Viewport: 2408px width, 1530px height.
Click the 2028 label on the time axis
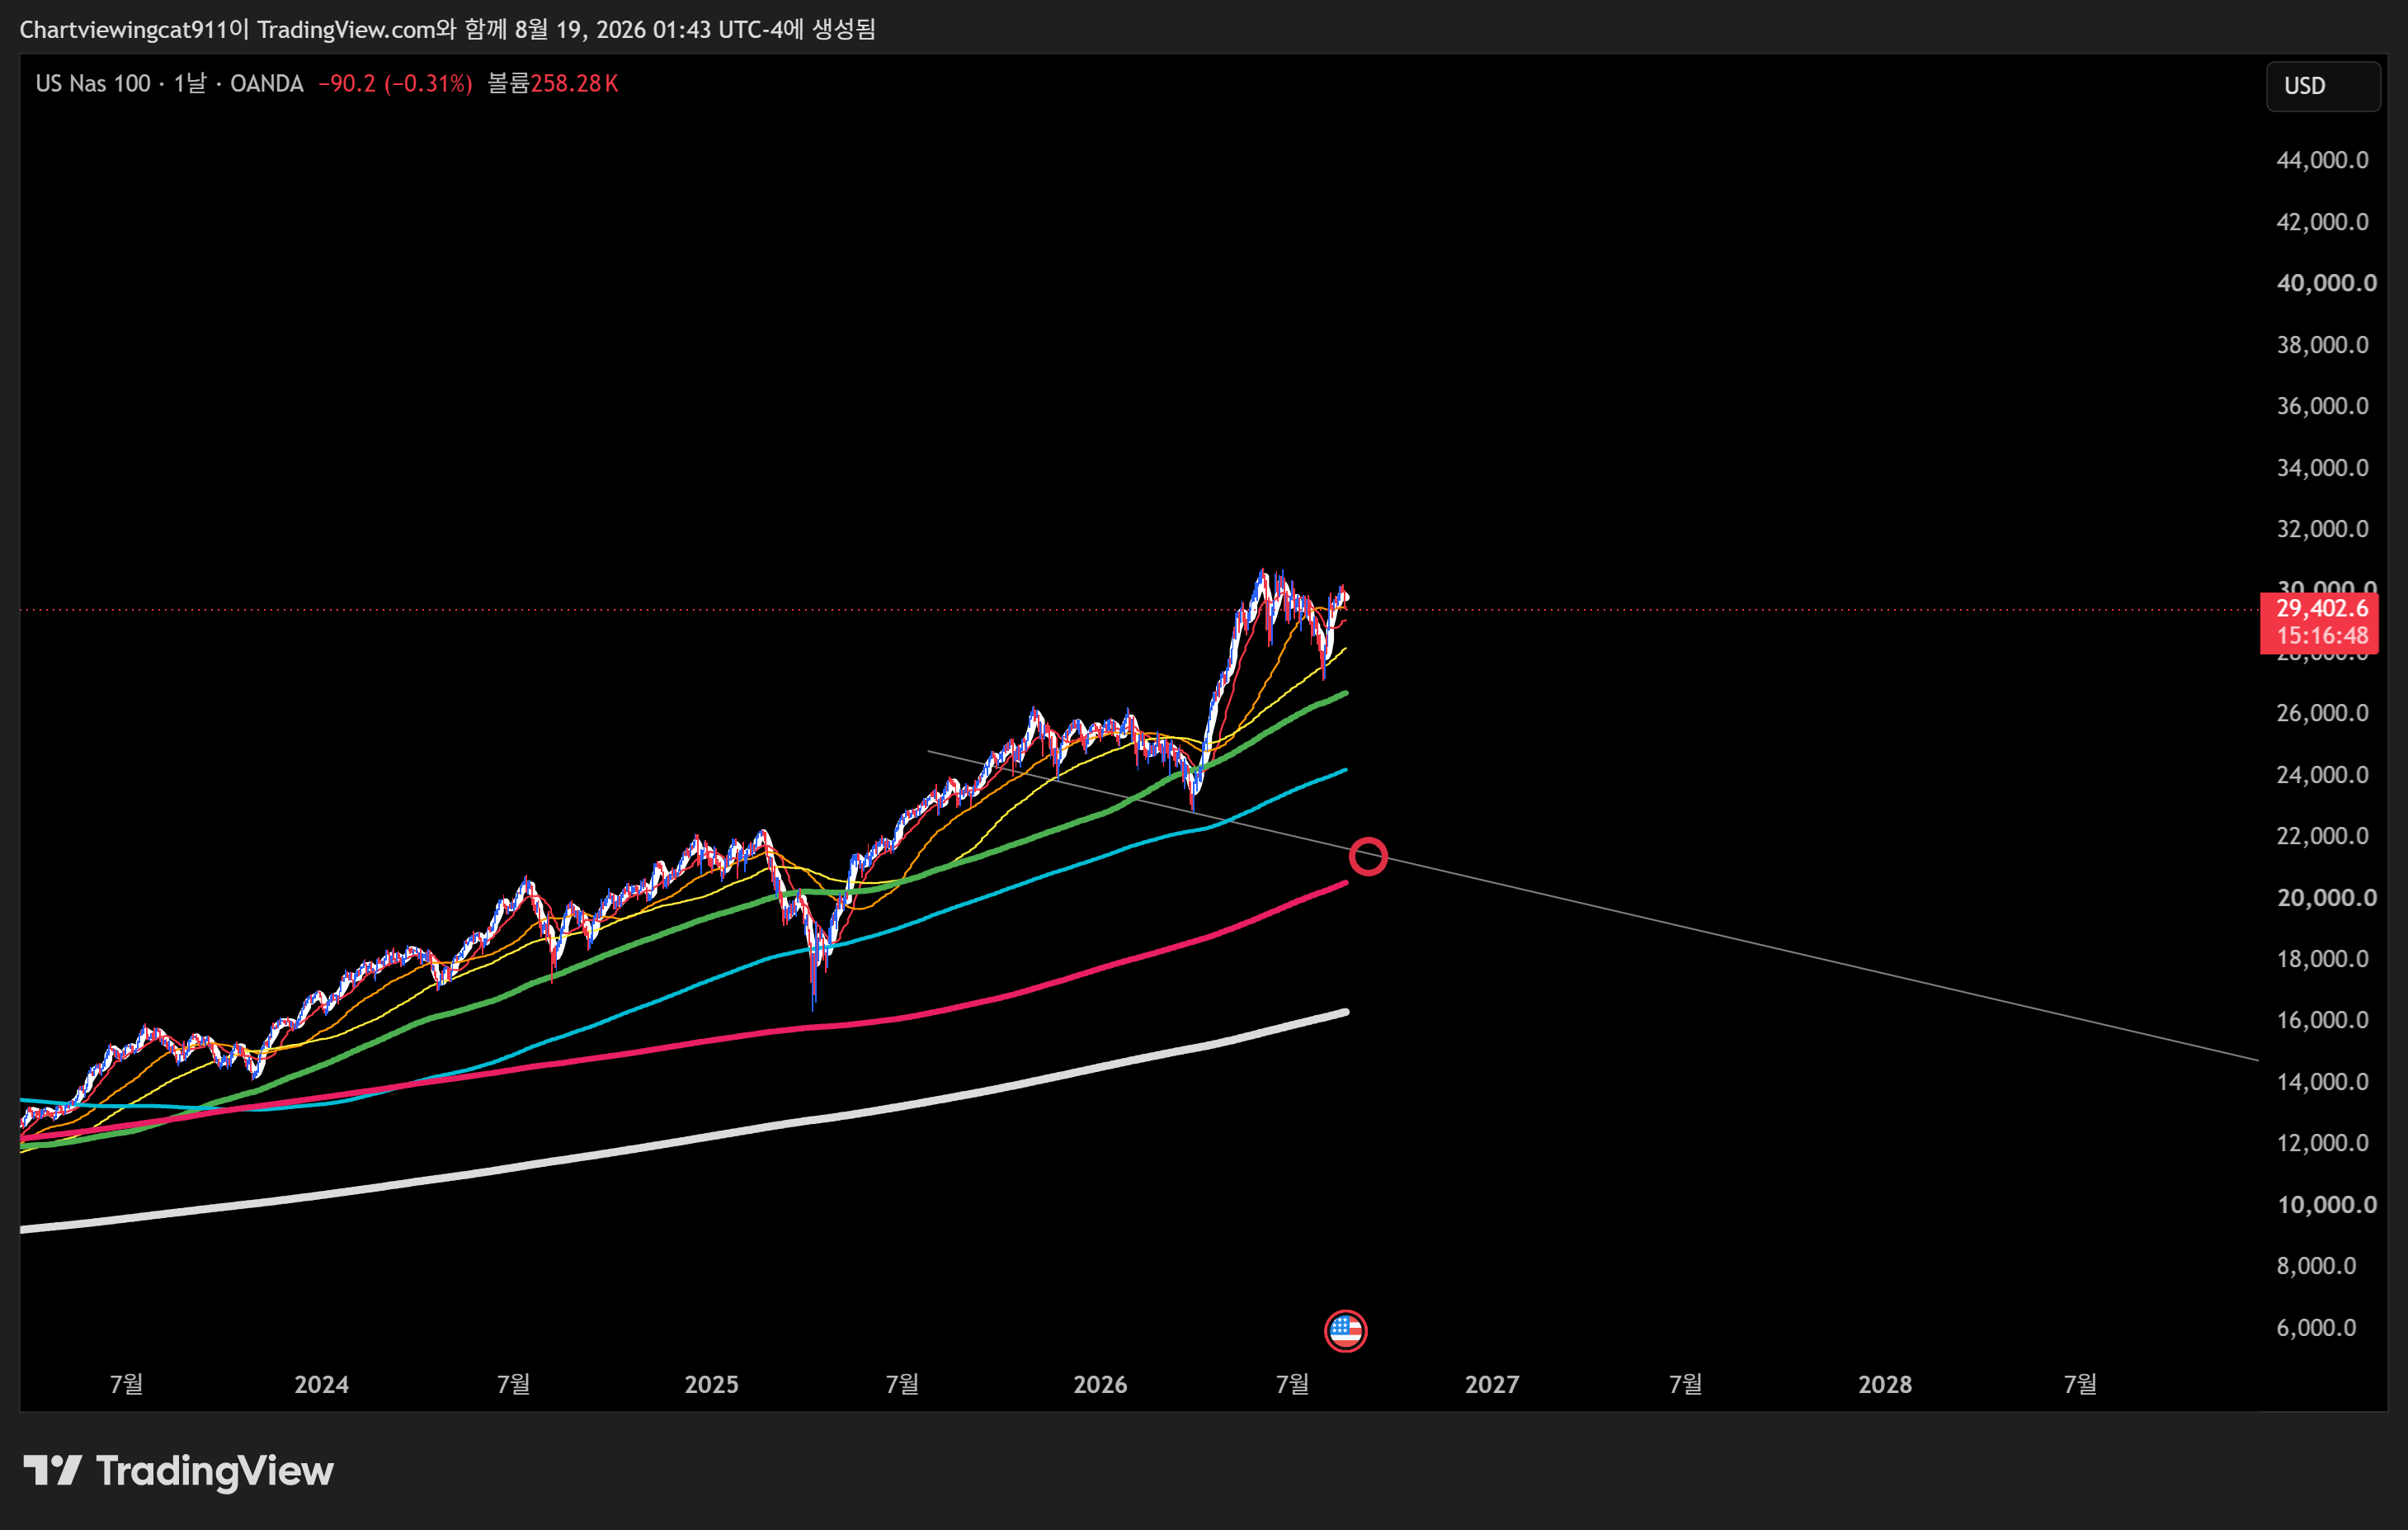1885,1385
